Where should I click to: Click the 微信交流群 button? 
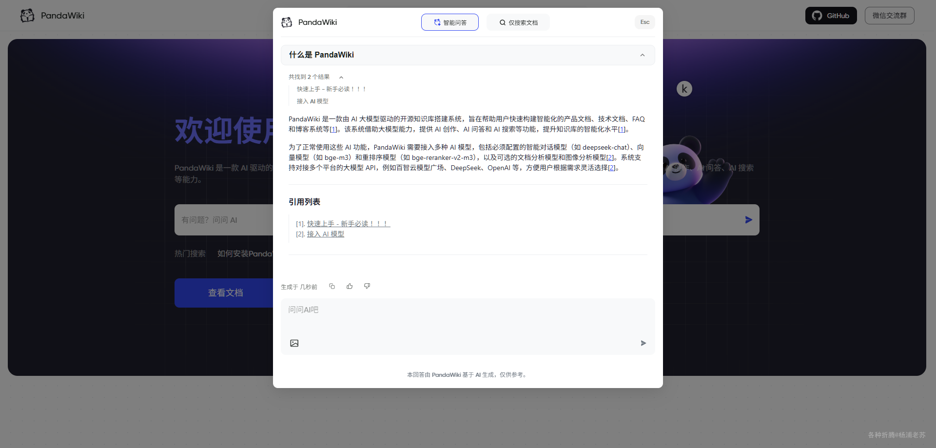890,16
